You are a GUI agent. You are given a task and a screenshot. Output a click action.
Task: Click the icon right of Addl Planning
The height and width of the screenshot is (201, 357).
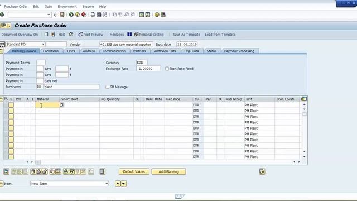pos(262,171)
